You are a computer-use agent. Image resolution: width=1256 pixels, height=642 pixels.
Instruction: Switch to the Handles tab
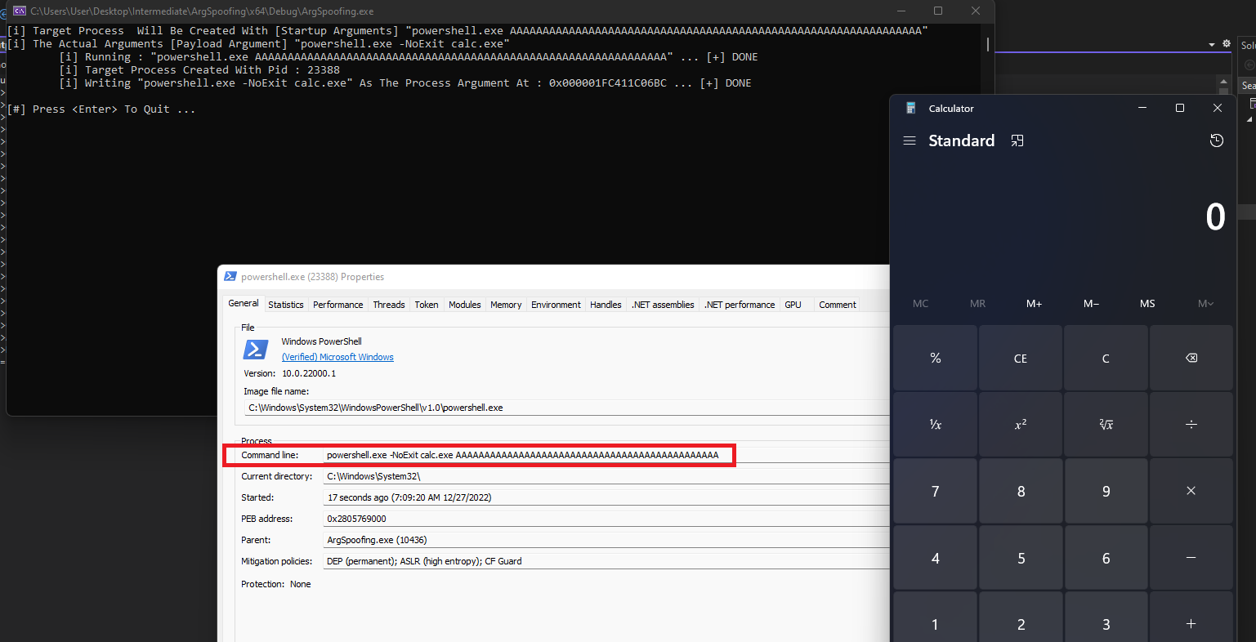[x=606, y=305]
